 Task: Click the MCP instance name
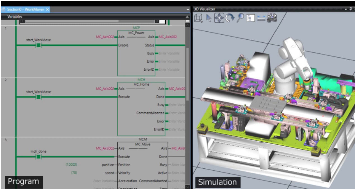[136, 27]
